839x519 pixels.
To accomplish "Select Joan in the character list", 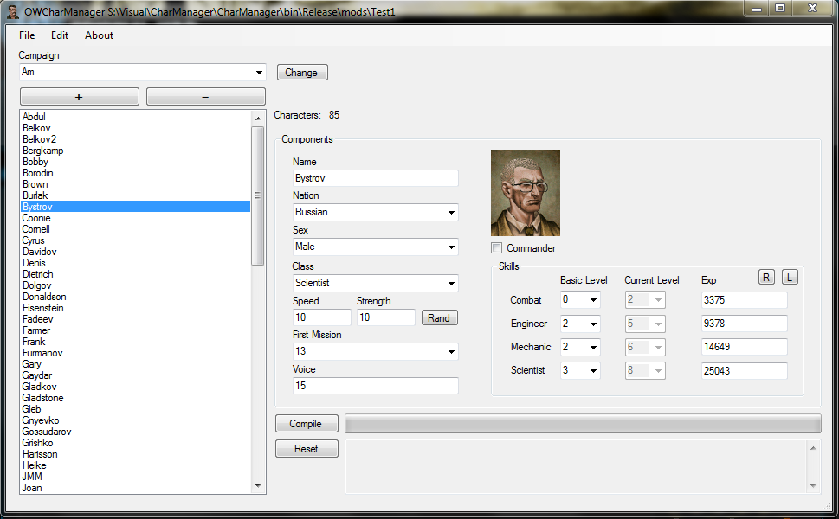I will [32, 488].
